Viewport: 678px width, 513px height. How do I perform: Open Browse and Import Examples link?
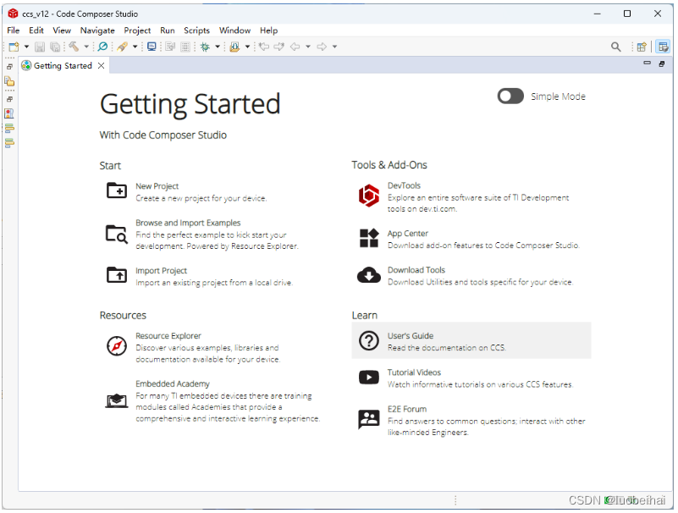tap(188, 223)
